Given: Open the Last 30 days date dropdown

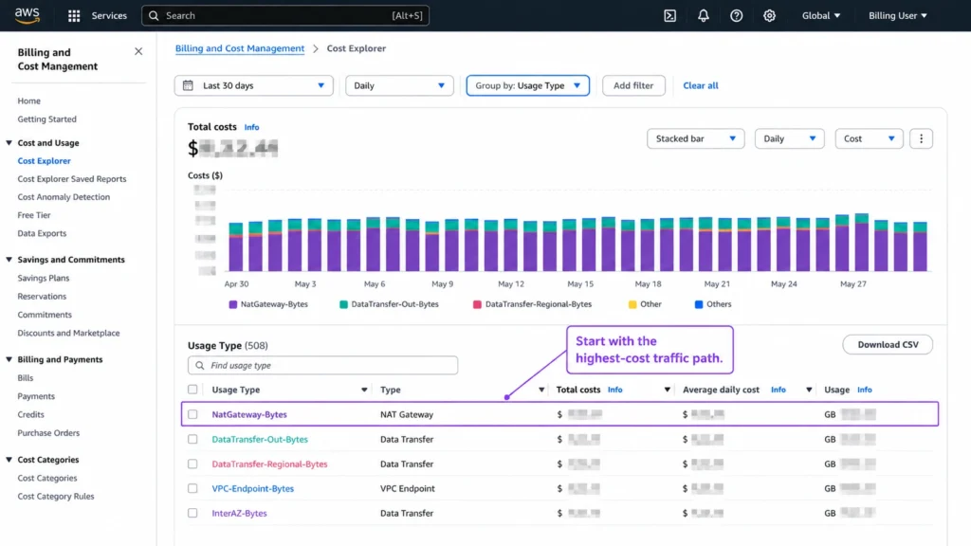Looking at the screenshot, I should tap(254, 85).
